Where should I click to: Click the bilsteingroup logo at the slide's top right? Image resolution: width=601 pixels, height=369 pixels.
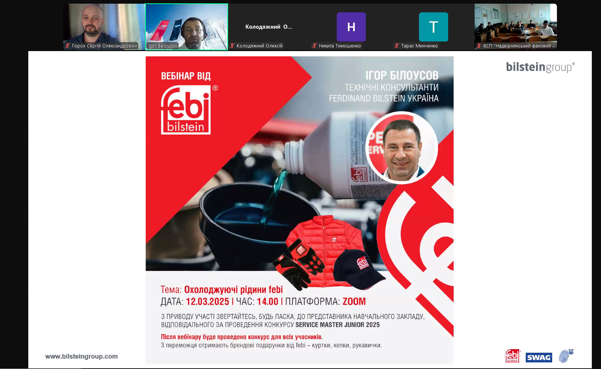pyautogui.click(x=540, y=67)
